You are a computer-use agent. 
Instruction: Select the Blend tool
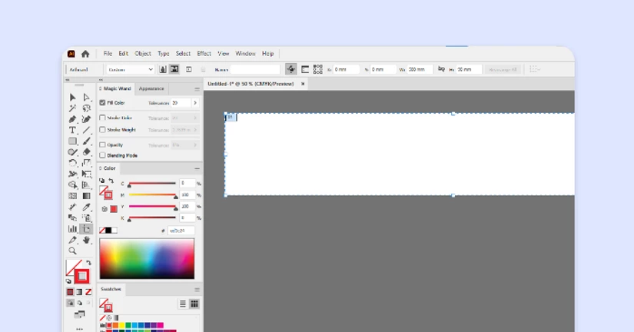coord(72,218)
